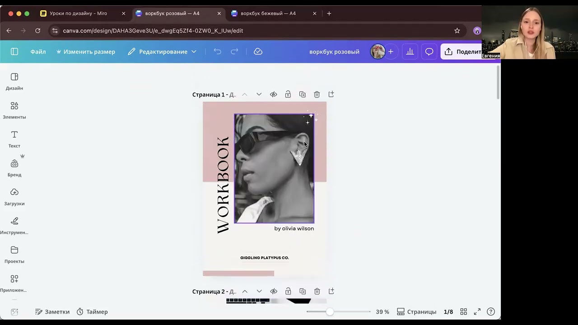Adjust the zoom slider handle
The width and height of the screenshot is (578, 325).
(x=330, y=312)
